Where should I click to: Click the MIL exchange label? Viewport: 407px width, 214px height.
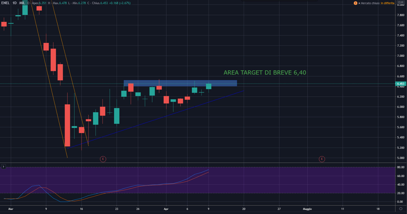(x=22, y=3)
